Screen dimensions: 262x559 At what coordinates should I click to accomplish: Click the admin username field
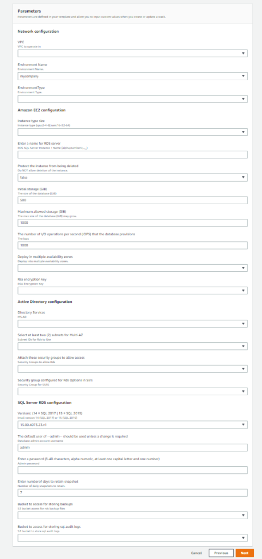tap(132, 448)
